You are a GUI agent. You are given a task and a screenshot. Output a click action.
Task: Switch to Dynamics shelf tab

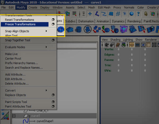pyautogui.click(x=118, y=21)
